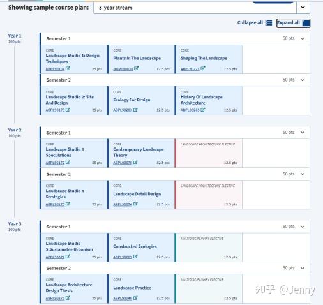Open external link icon for Shaping The Landscape
Screen dimensions: 323x305
(203, 68)
